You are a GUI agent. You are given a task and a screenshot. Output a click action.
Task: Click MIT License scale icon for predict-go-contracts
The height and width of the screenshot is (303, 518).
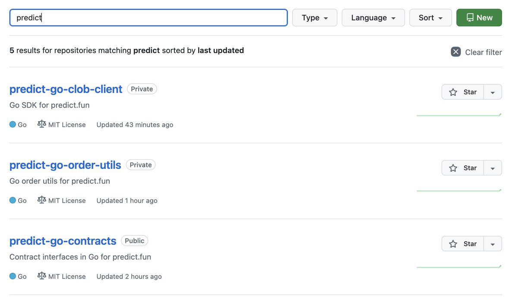coord(41,276)
